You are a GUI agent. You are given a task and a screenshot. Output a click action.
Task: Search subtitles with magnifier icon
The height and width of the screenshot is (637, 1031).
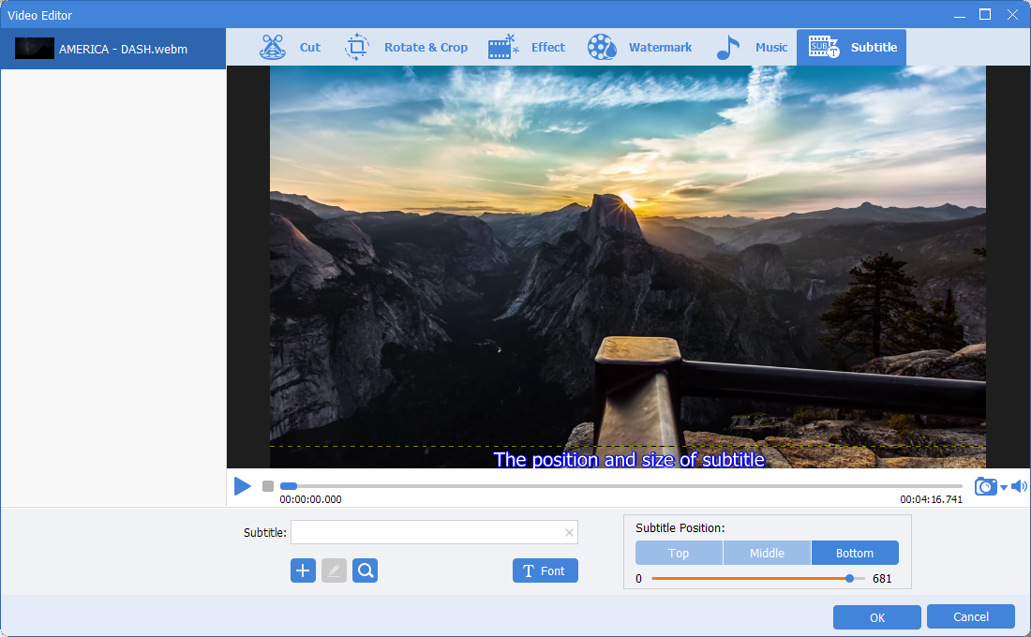click(365, 570)
